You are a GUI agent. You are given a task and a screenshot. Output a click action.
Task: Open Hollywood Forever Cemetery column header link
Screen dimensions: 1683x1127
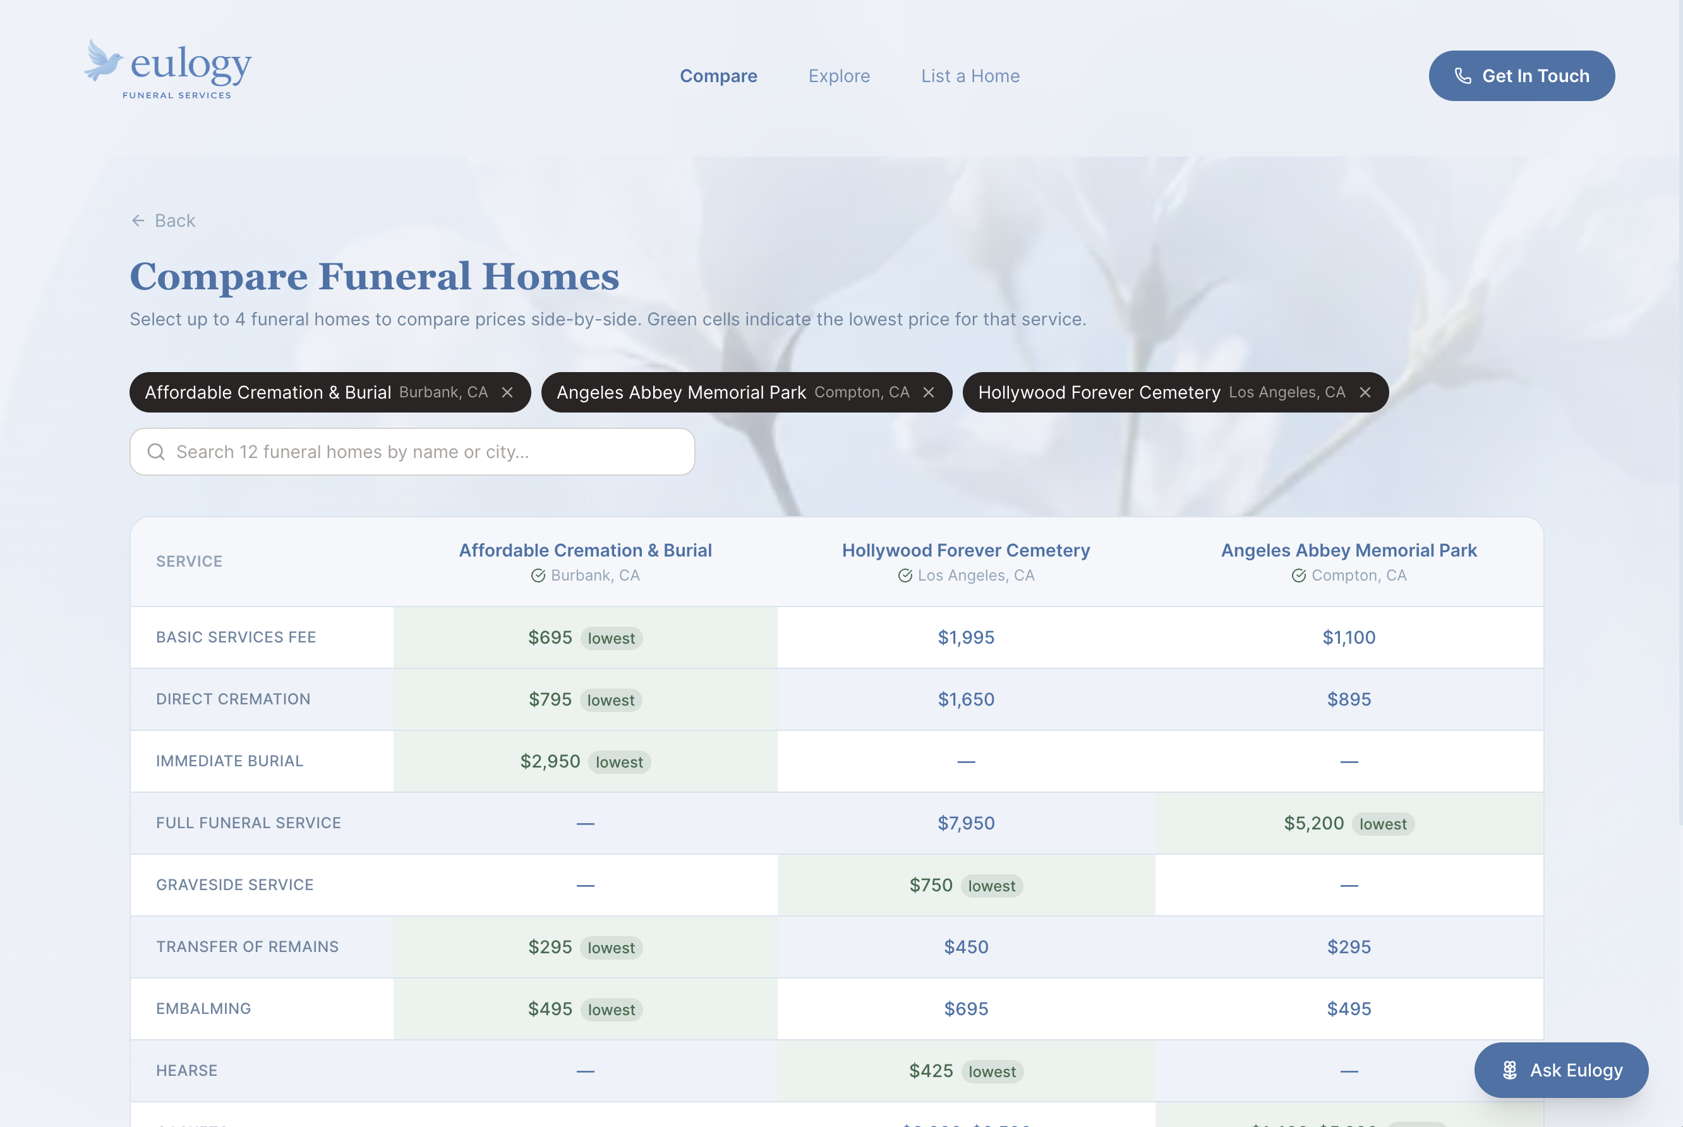click(965, 551)
